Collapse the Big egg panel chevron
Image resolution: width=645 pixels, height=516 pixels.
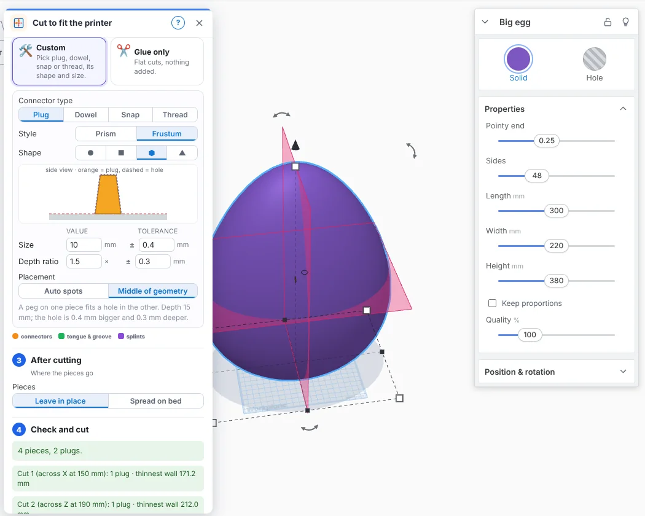point(485,22)
